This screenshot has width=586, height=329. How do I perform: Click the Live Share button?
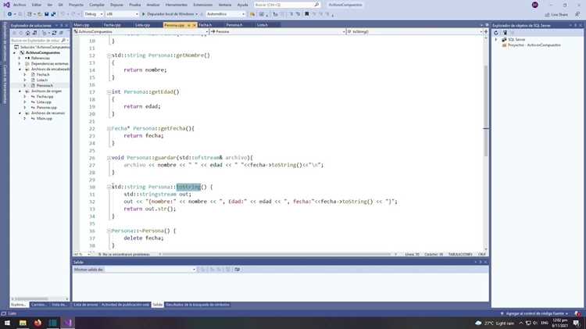point(556,15)
